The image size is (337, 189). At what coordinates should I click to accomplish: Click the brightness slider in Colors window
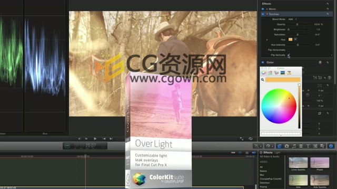pos(299,107)
